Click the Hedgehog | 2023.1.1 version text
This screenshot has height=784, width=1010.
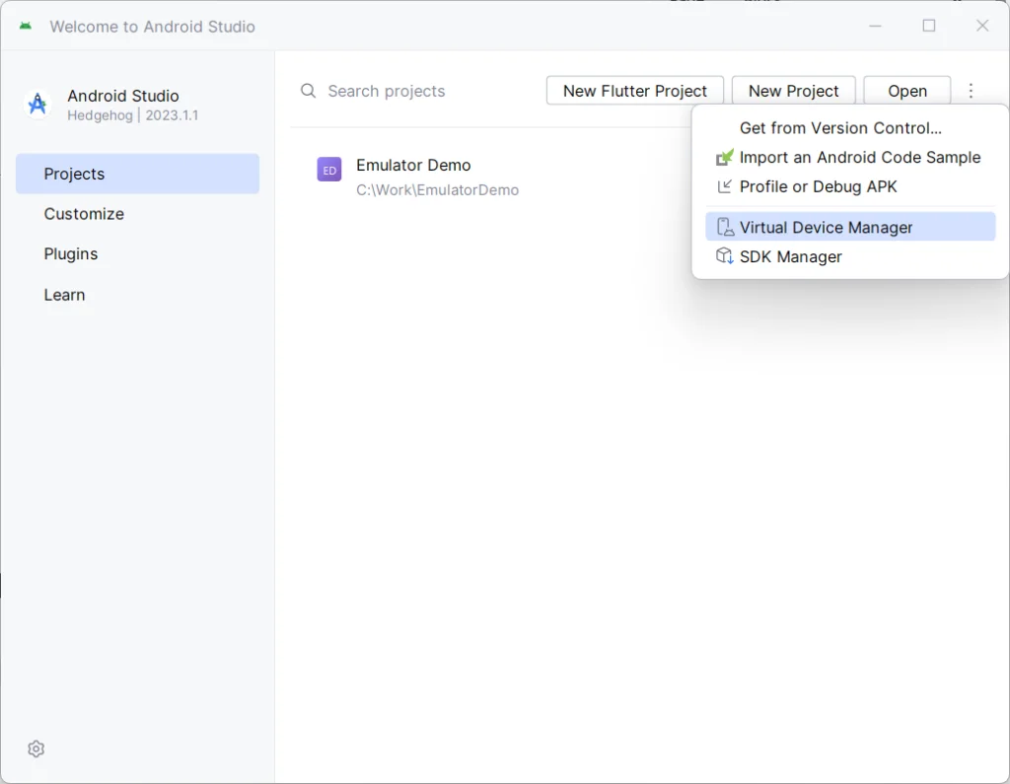point(133,115)
